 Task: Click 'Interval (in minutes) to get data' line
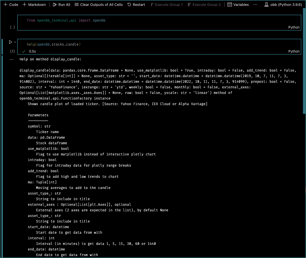point(96,243)
